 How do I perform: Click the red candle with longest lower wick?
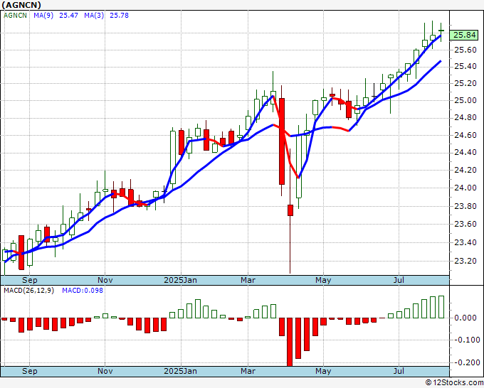tap(290, 210)
